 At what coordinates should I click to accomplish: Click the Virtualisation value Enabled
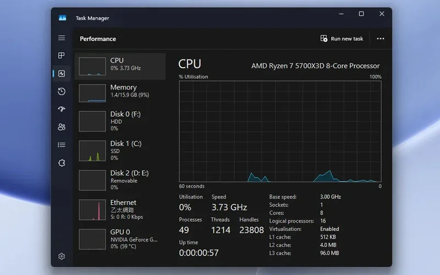coord(329,229)
